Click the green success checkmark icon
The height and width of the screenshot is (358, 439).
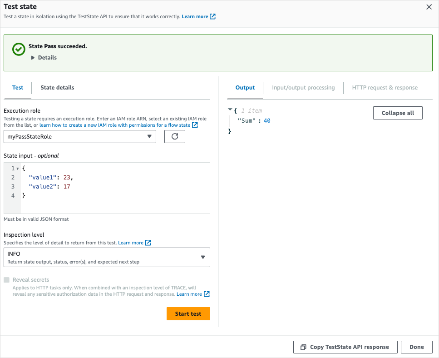[18, 49]
